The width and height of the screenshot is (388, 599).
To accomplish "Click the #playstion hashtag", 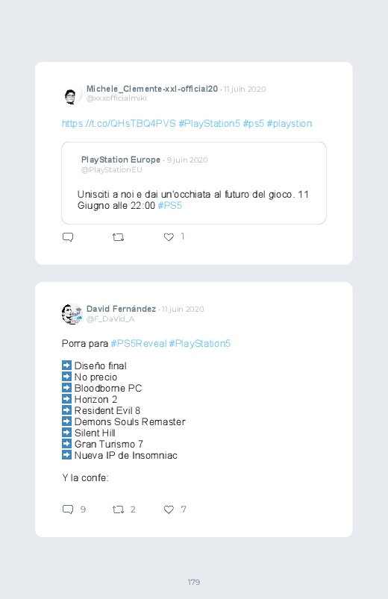I will pyautogui.click(x=290, y=123).
